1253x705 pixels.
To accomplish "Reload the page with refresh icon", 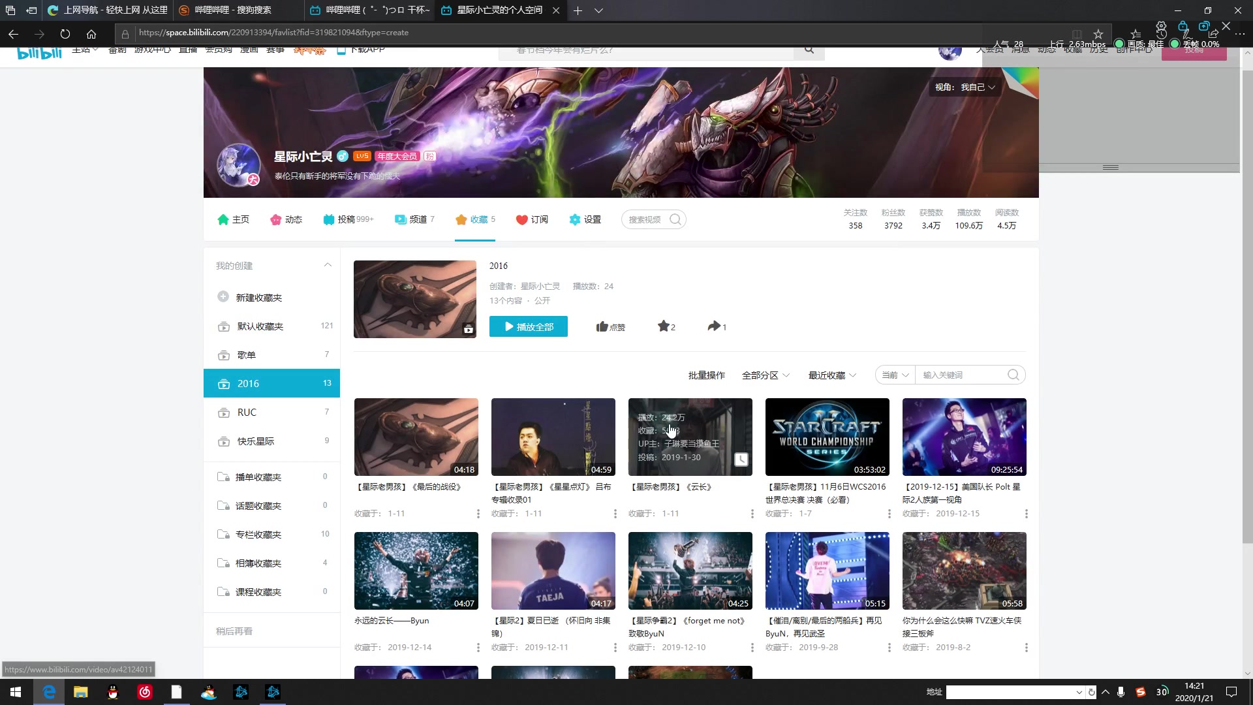I will [65, 33].
